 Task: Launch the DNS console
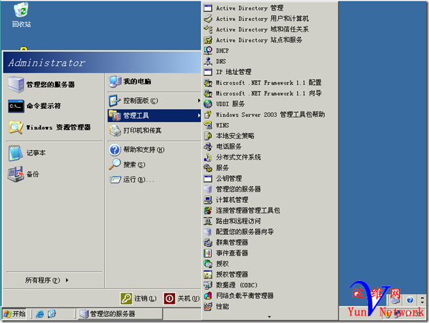tap(270, 61)
